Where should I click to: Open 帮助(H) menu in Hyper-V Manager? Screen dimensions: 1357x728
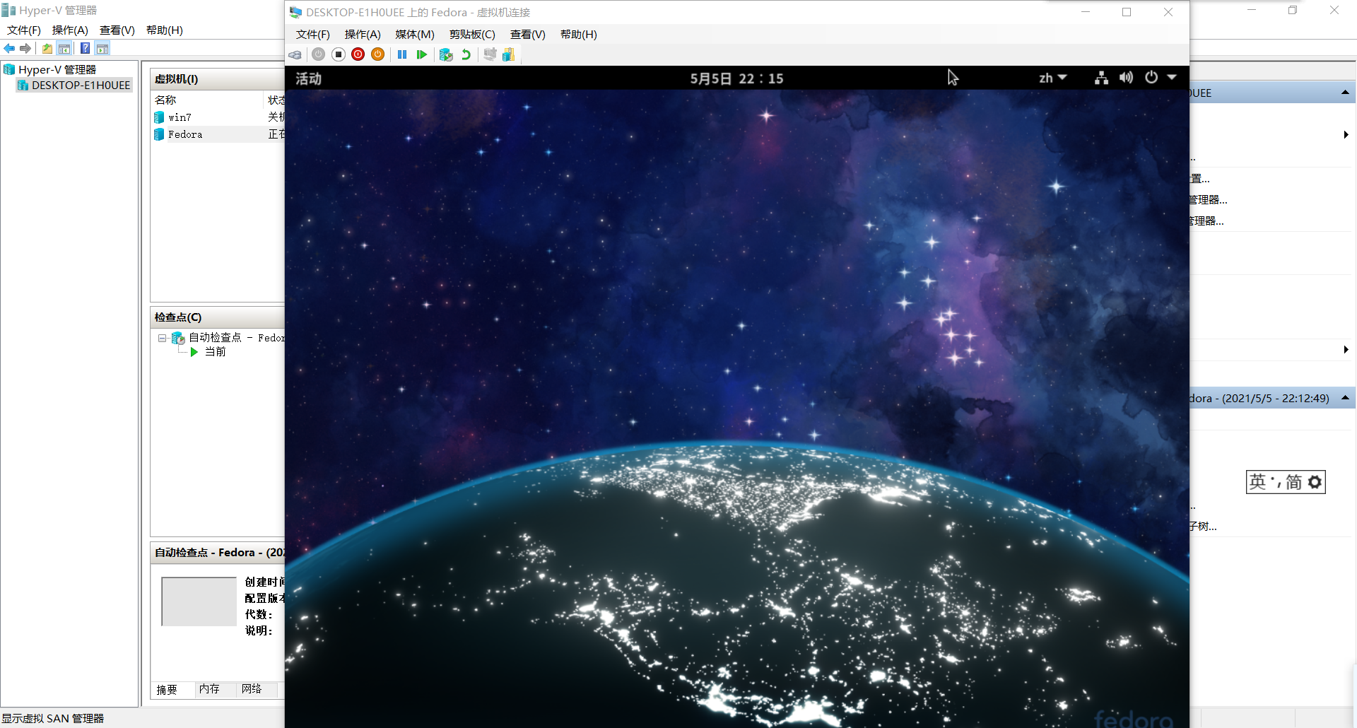165,30
